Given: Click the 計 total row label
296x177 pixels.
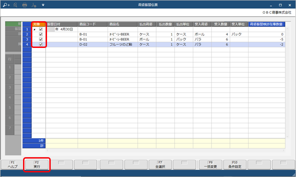Looking at the screenshot, I should click(34, 146).
